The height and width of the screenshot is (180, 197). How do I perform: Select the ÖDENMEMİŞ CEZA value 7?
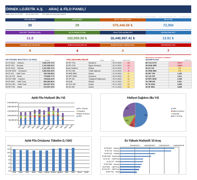click(x=168, y=51)
